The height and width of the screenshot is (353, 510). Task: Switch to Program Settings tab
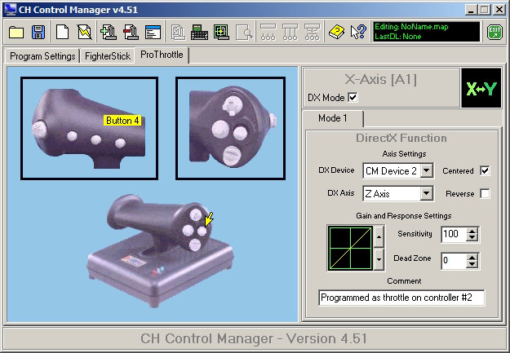pyautogui.click(x=42, y=56)
